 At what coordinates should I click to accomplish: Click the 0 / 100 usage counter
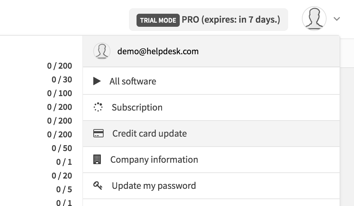point(60,93)
